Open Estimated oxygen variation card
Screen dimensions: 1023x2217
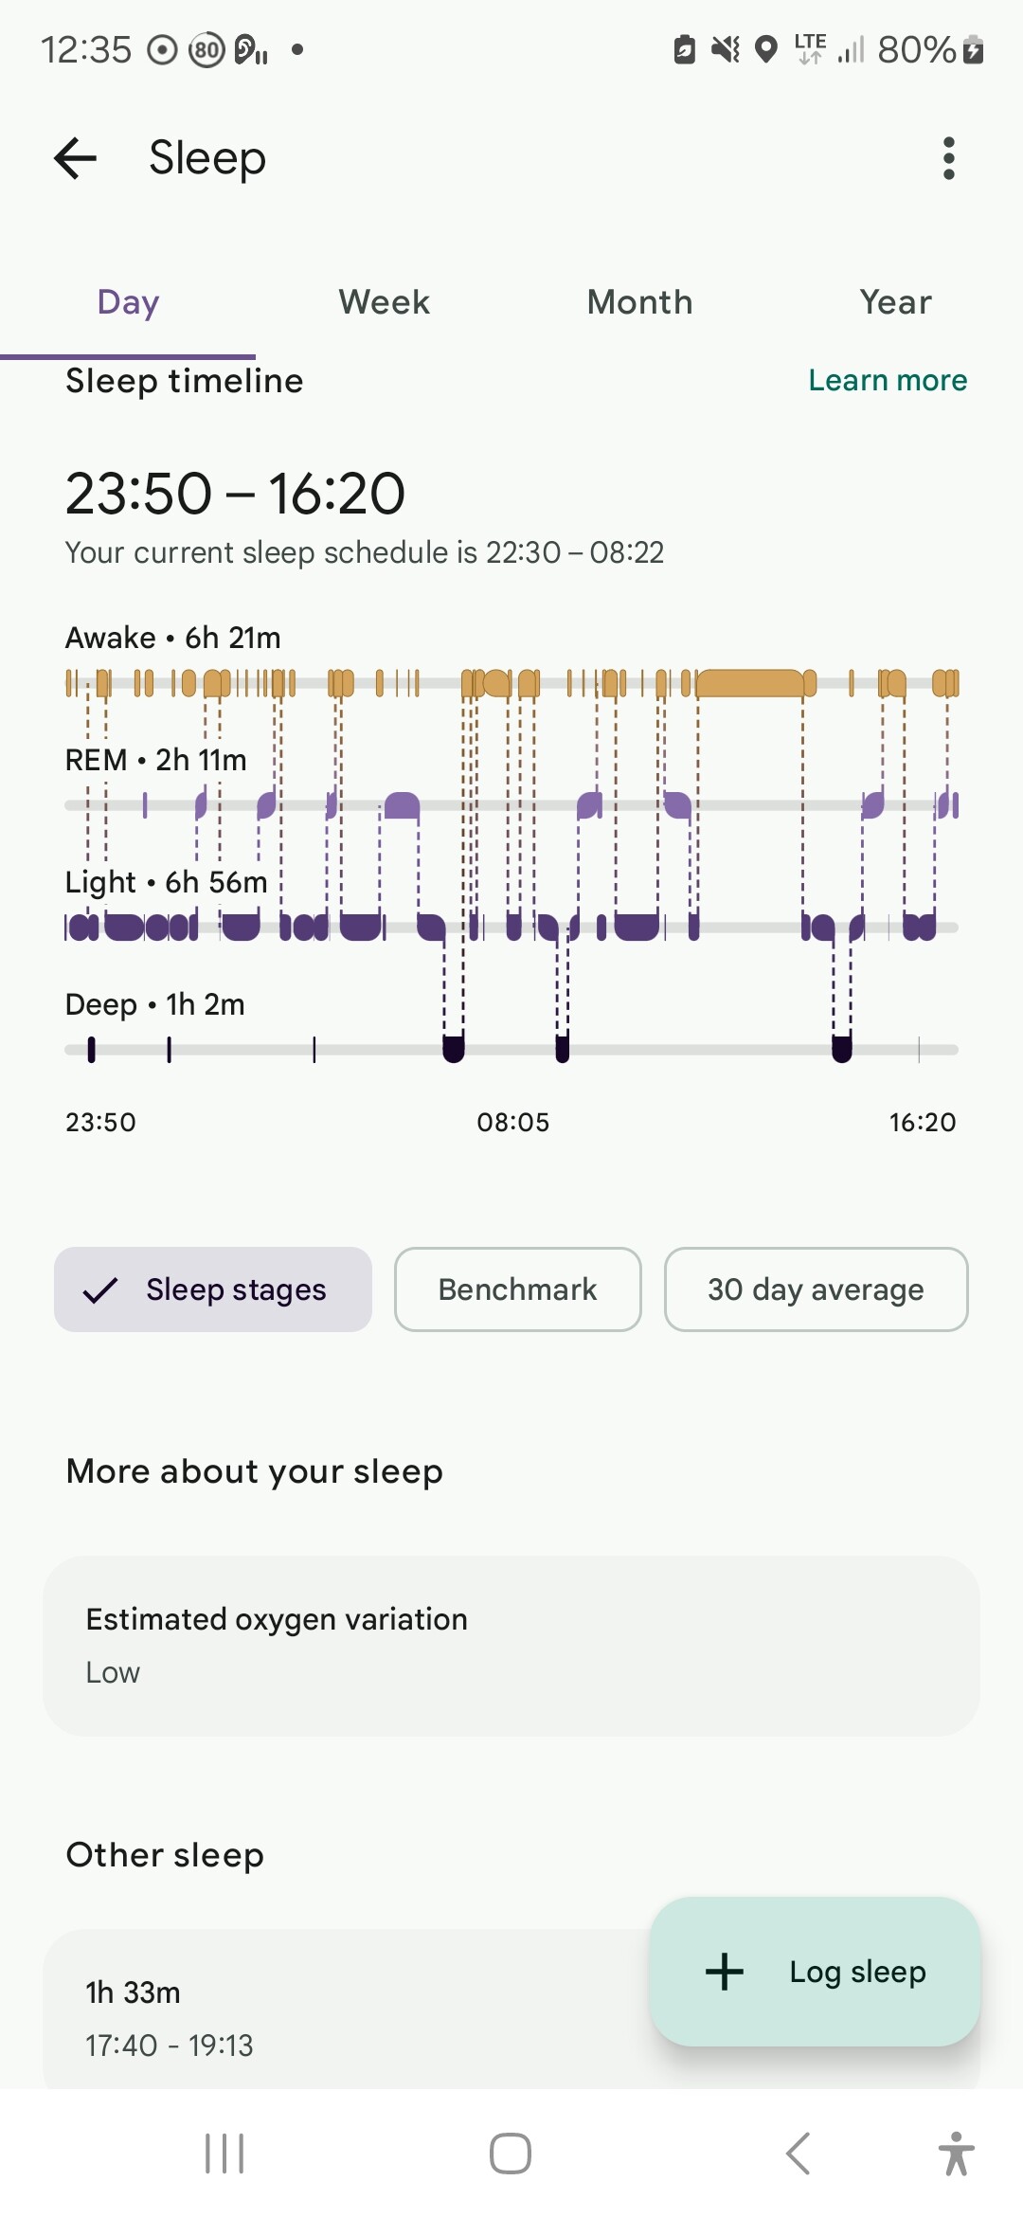(511, 1646)
